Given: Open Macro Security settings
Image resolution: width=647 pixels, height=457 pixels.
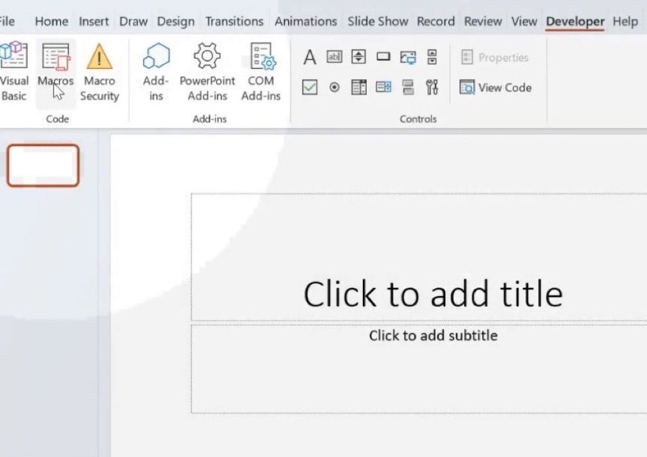Looking at the screenshot, I should coord(99,71).
